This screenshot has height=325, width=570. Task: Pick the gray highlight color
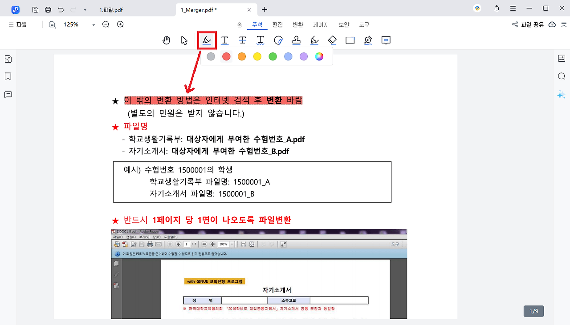click(211, 56)
